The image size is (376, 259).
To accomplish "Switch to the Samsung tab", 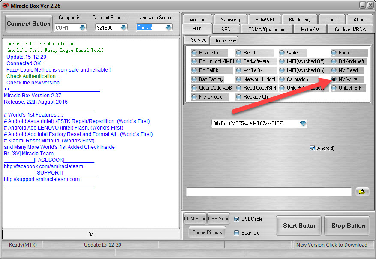I will (x=230, y=20).
